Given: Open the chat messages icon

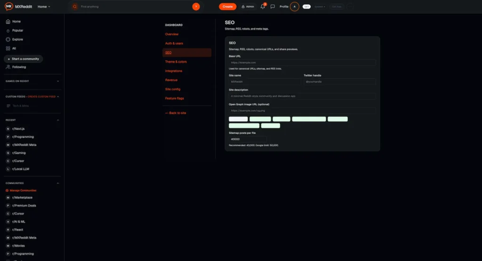Looking at the screenshot, I should pos(273,7).
